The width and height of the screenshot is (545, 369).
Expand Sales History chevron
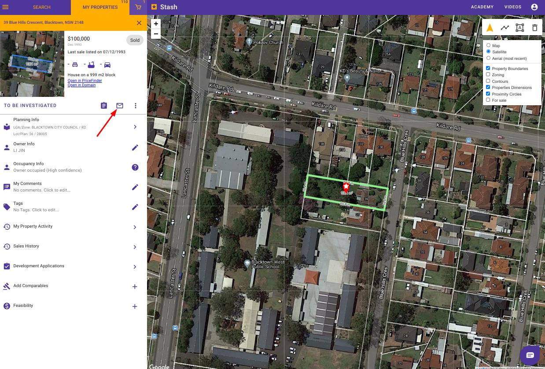click(135, 247)
